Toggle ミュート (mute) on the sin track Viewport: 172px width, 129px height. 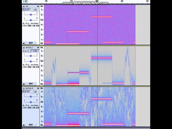pos(26,10)
